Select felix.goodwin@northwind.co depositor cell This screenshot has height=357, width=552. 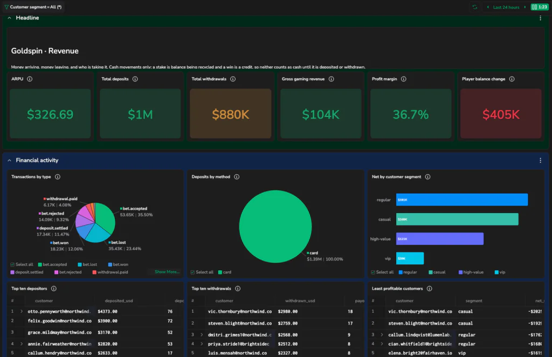pyautogui.click(x=59, y=321)
